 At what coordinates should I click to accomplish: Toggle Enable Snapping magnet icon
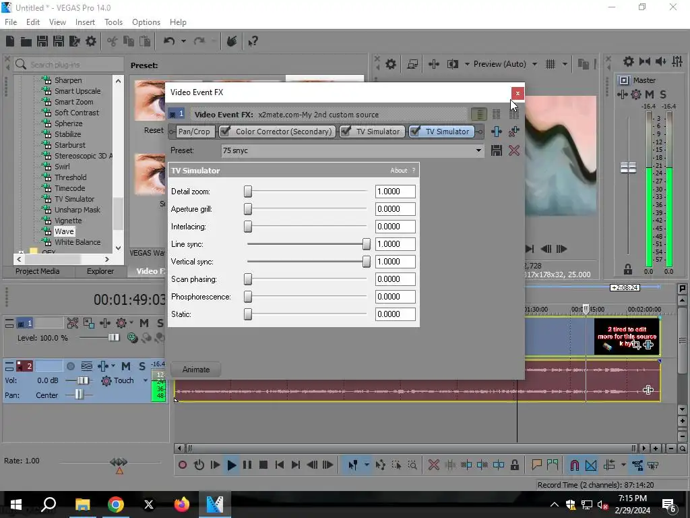574,465
